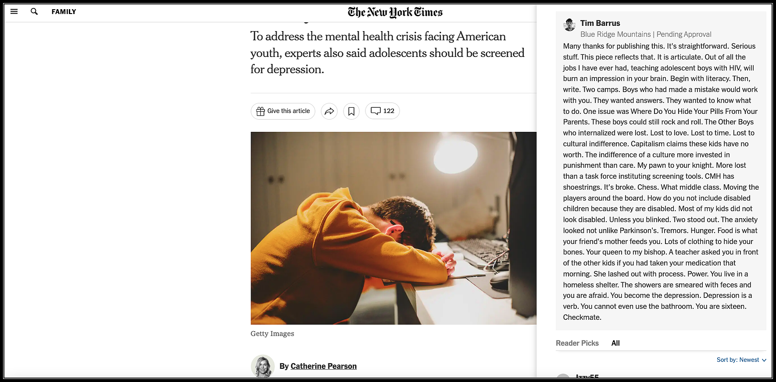Open the FAMILY section link
Screen dimensions: 776x382
tap(64, 12)
